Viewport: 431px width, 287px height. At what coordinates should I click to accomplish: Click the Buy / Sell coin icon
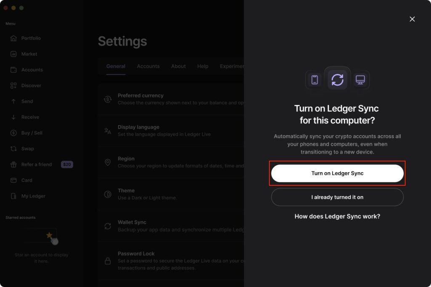(13, 133)
